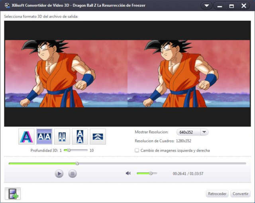This screenshot has height=203, width=255.
Task: Click the 3D video preview area
Action: pyautogui.click(x=127, y=74)
